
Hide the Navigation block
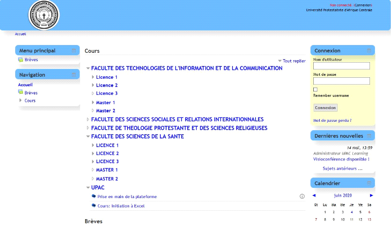(74, 75)
